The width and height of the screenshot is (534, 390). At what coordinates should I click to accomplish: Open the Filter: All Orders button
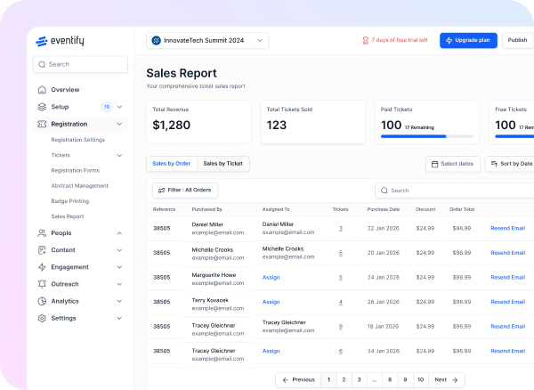coord(185,191)
